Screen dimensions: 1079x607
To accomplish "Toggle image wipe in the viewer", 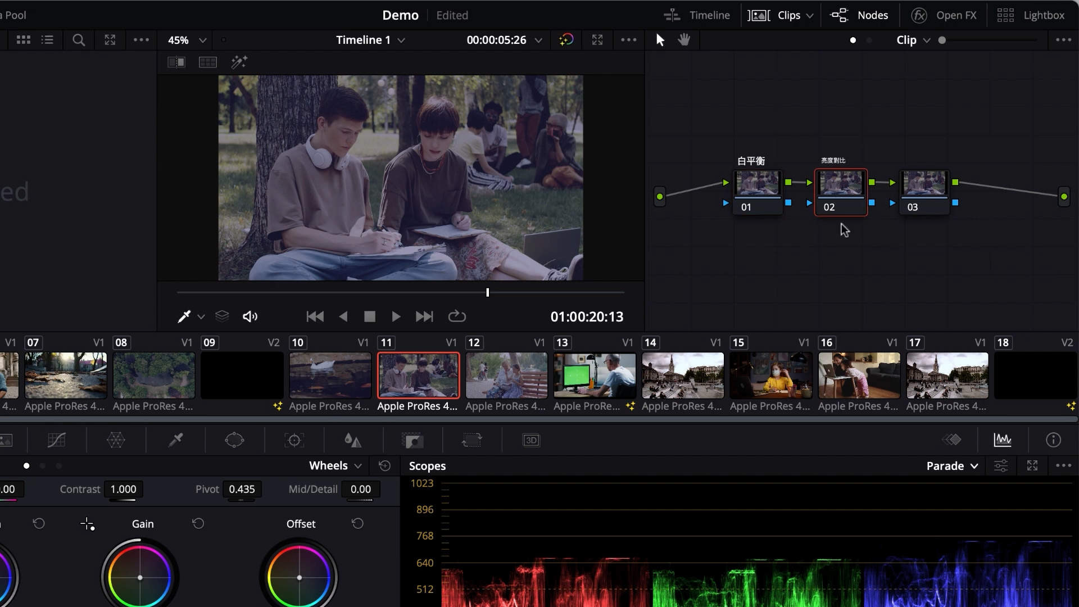I will point(175,62).
